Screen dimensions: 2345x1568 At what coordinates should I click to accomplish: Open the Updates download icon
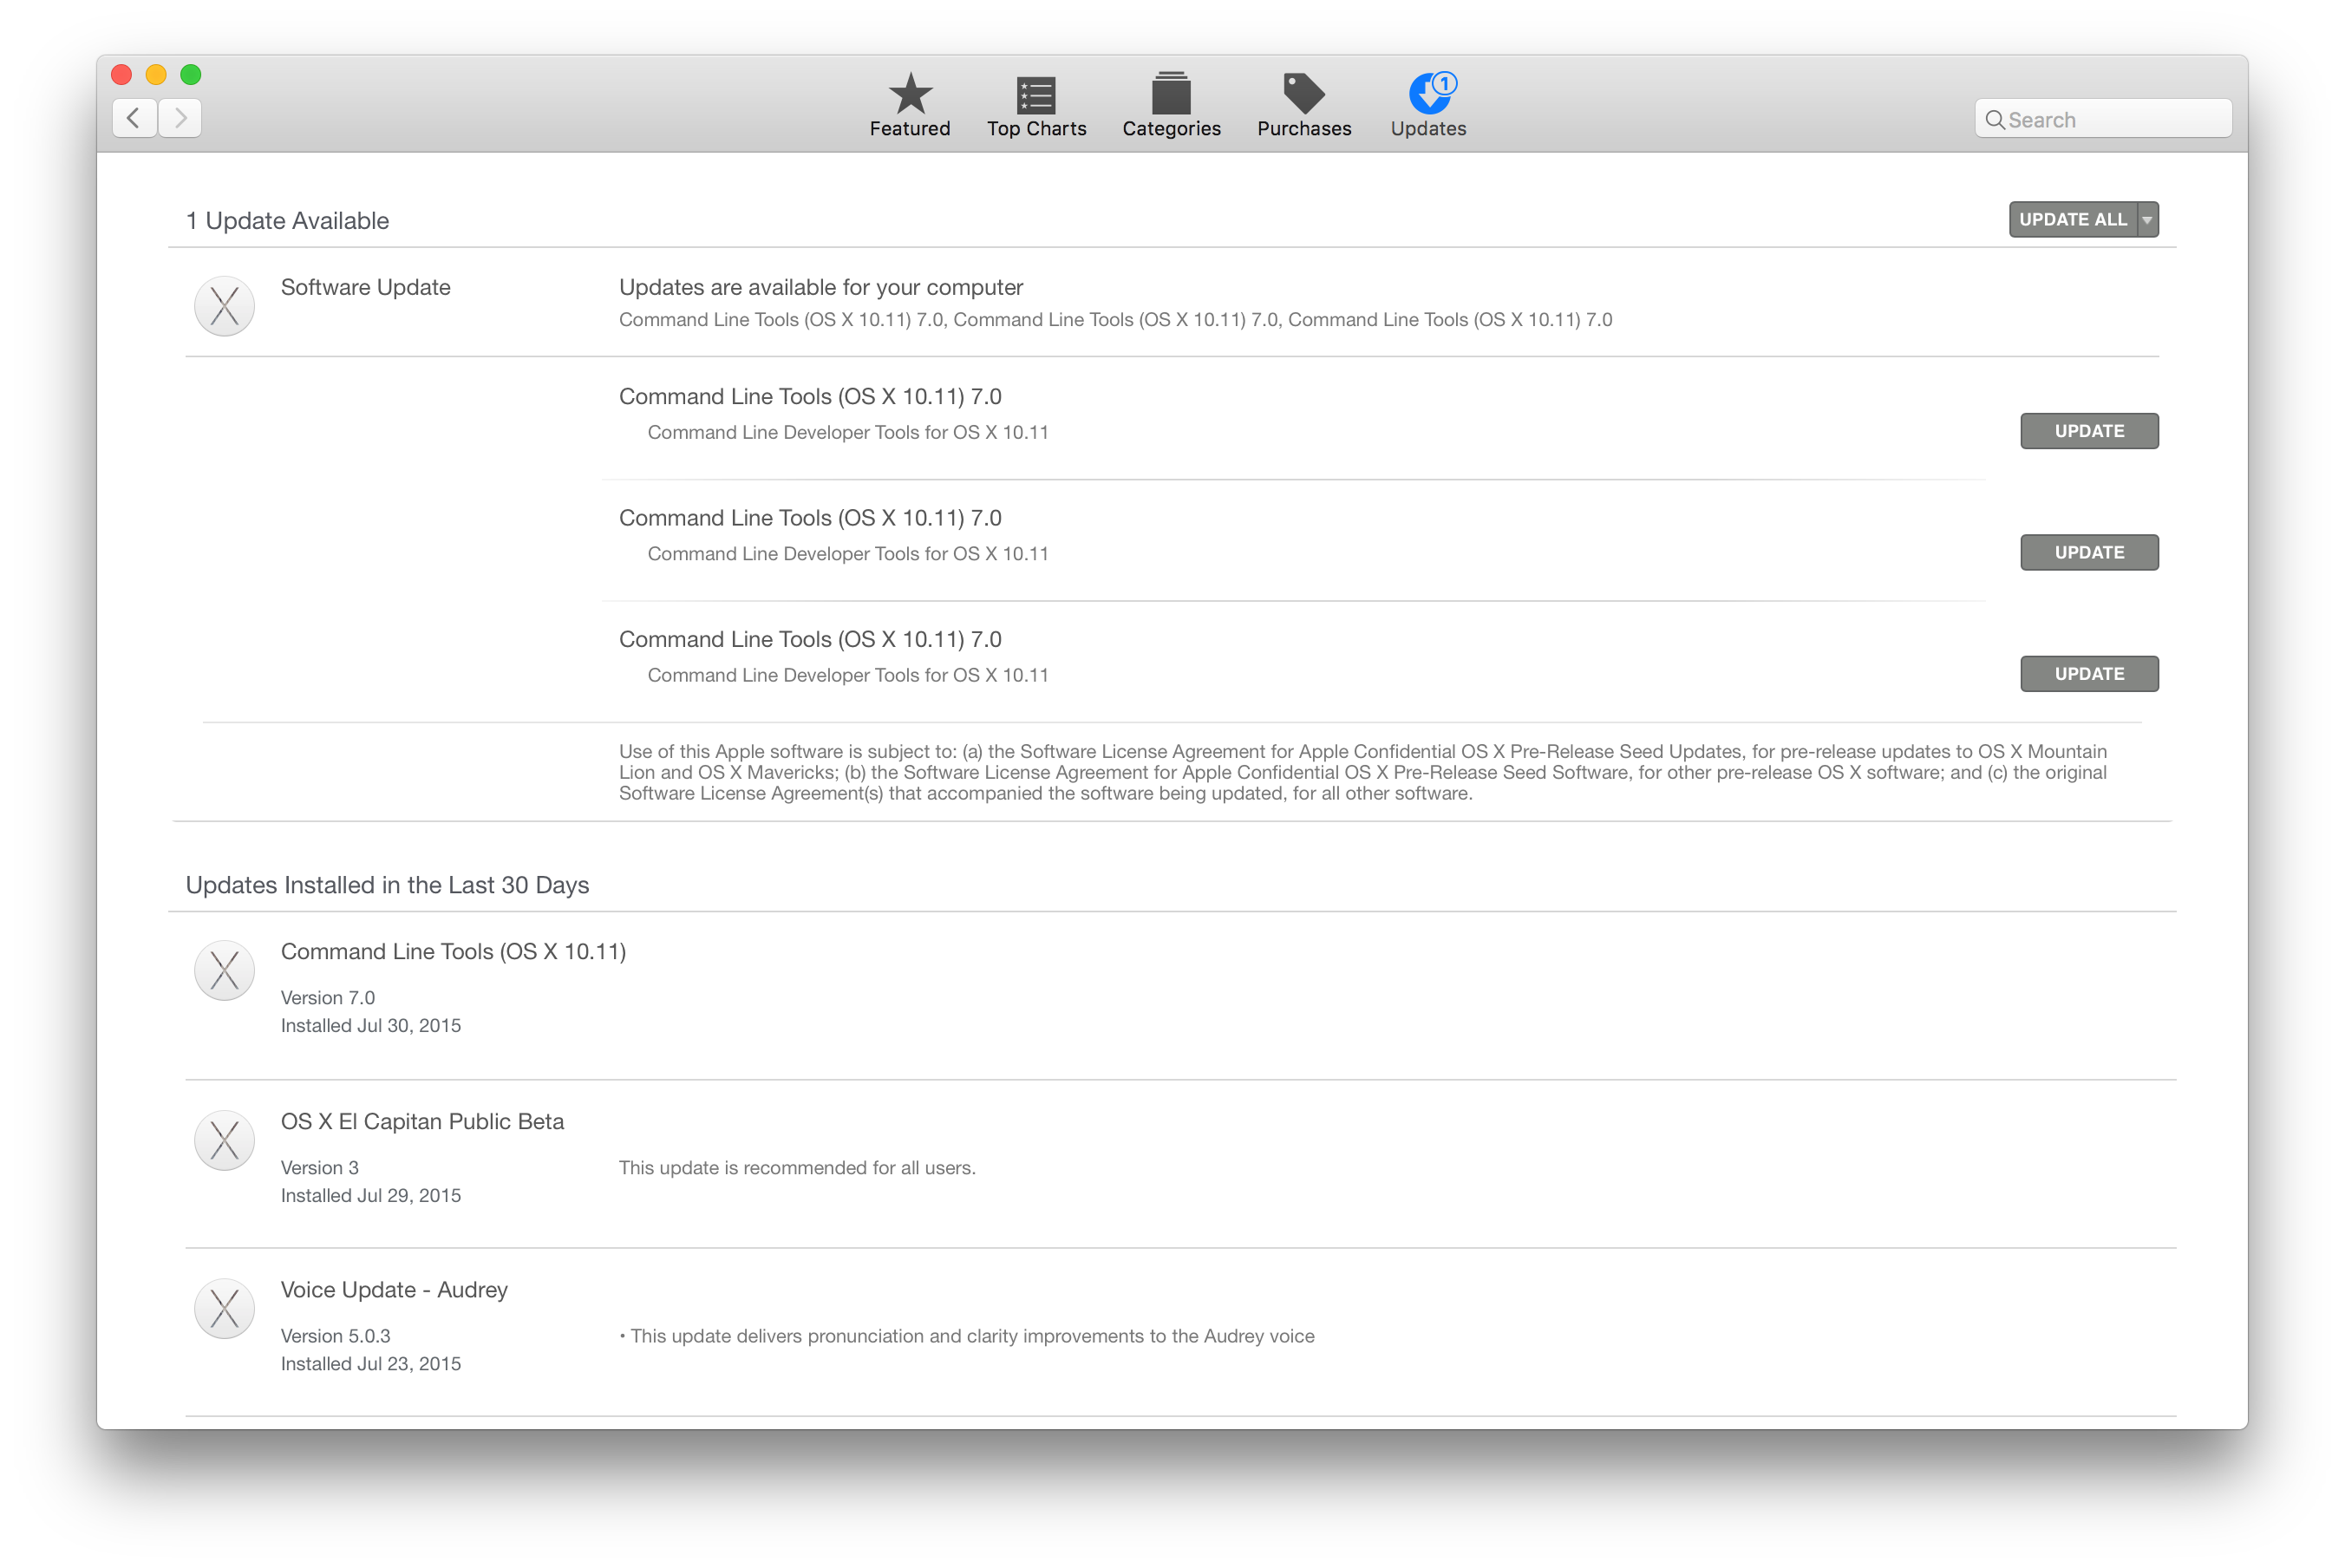1431,93
